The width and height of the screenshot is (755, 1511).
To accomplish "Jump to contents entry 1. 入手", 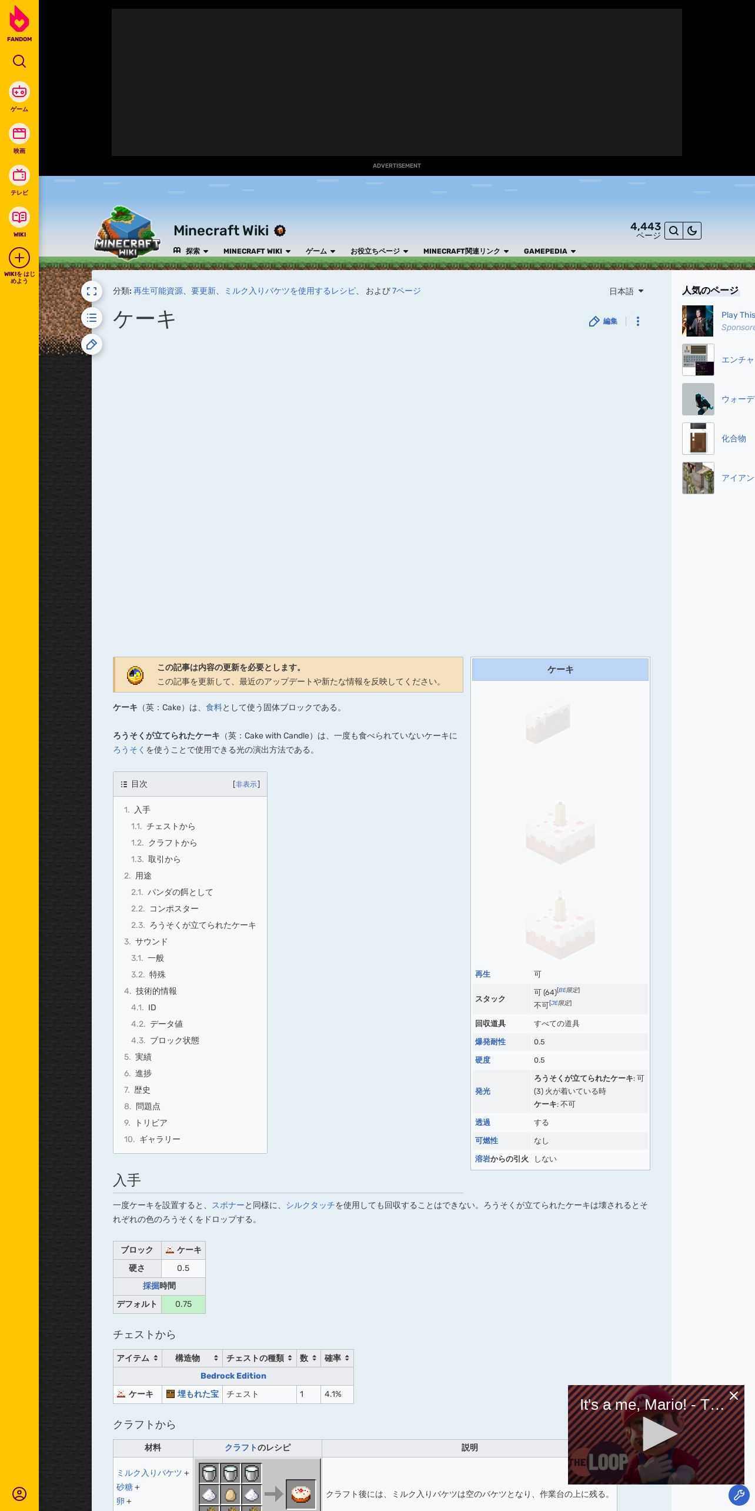I will (137, 810).
